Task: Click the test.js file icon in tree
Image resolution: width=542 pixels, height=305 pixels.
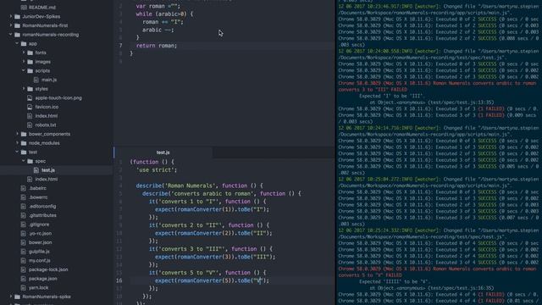Action: pos(36,170)
